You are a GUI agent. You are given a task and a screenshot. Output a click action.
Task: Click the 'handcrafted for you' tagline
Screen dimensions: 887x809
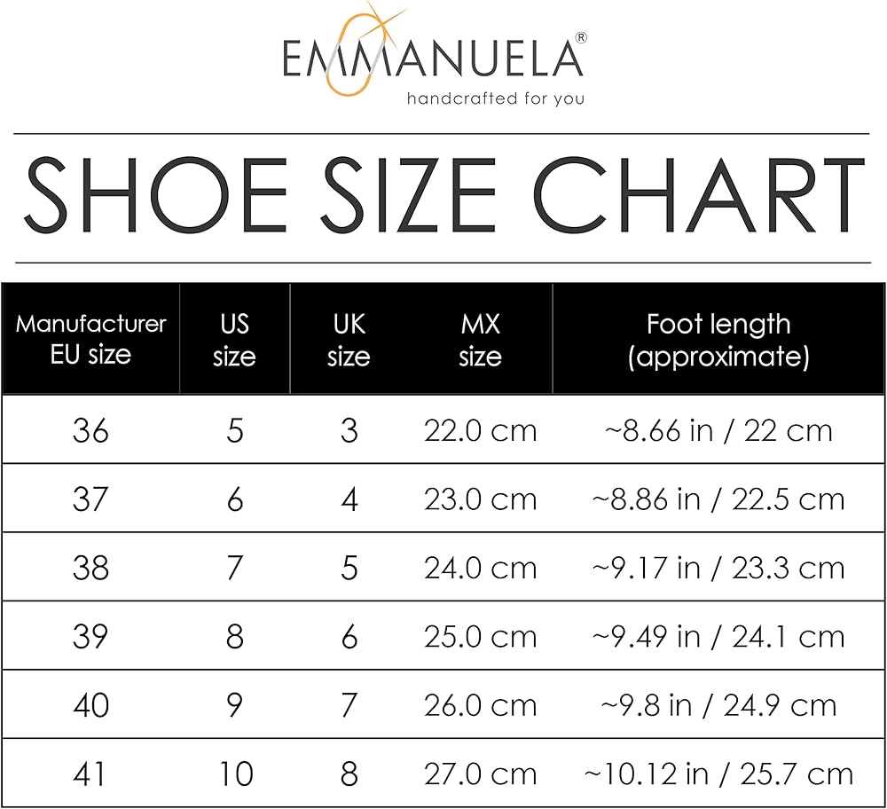click(495, 98)
